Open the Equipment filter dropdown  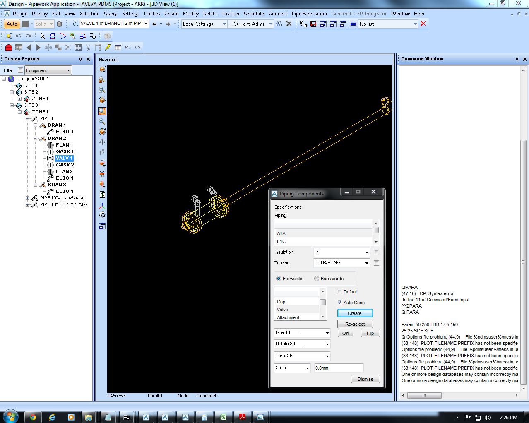48,70
